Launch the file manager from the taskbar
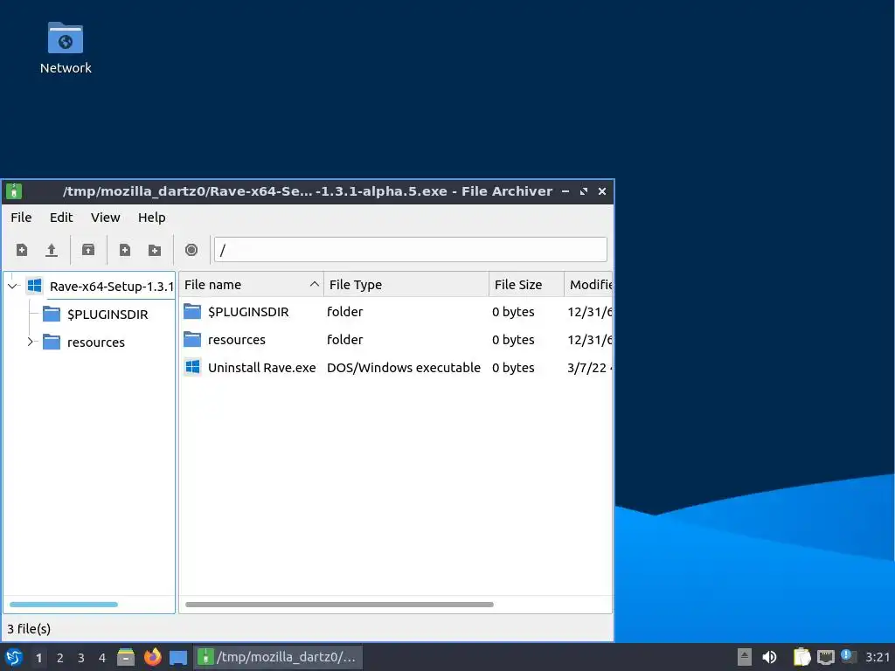The image size is (895, 671). [x=126, y=657]
